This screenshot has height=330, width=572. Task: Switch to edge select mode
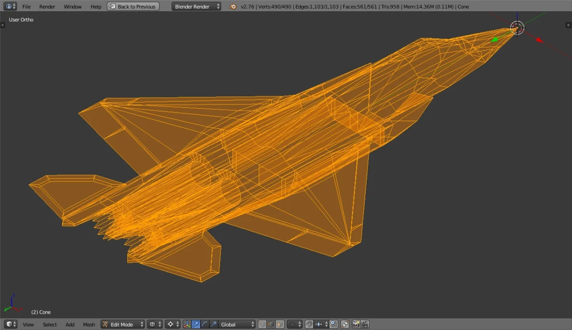tap(271, 324)
